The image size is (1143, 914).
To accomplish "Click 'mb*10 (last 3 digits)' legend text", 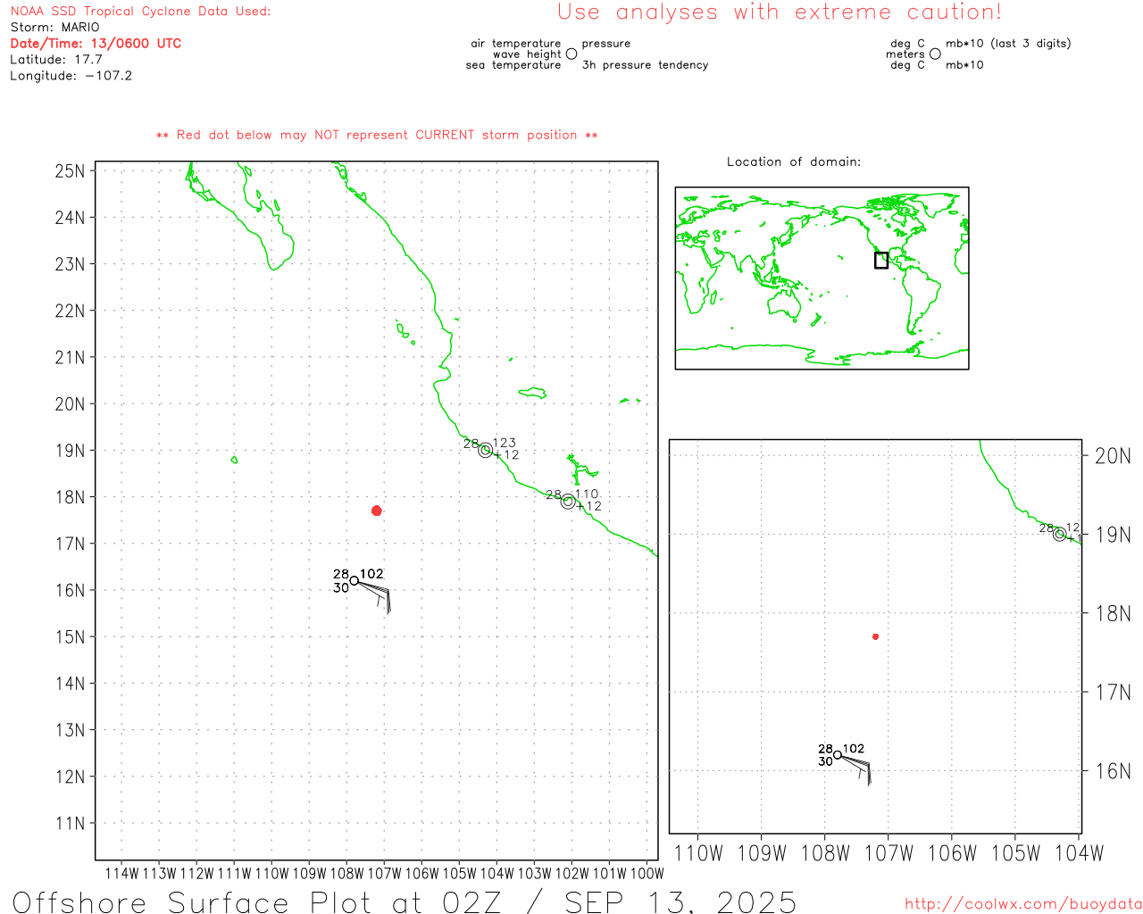I will [x=1008, y=43].
